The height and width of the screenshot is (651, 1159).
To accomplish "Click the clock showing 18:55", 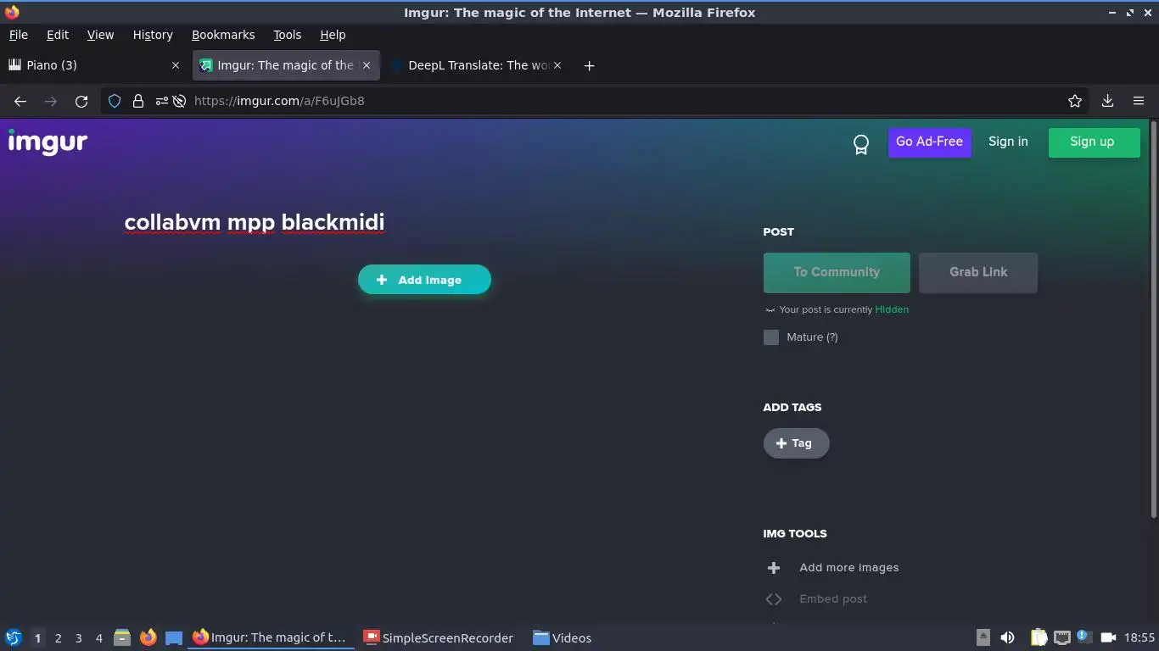I will 1139,637.
